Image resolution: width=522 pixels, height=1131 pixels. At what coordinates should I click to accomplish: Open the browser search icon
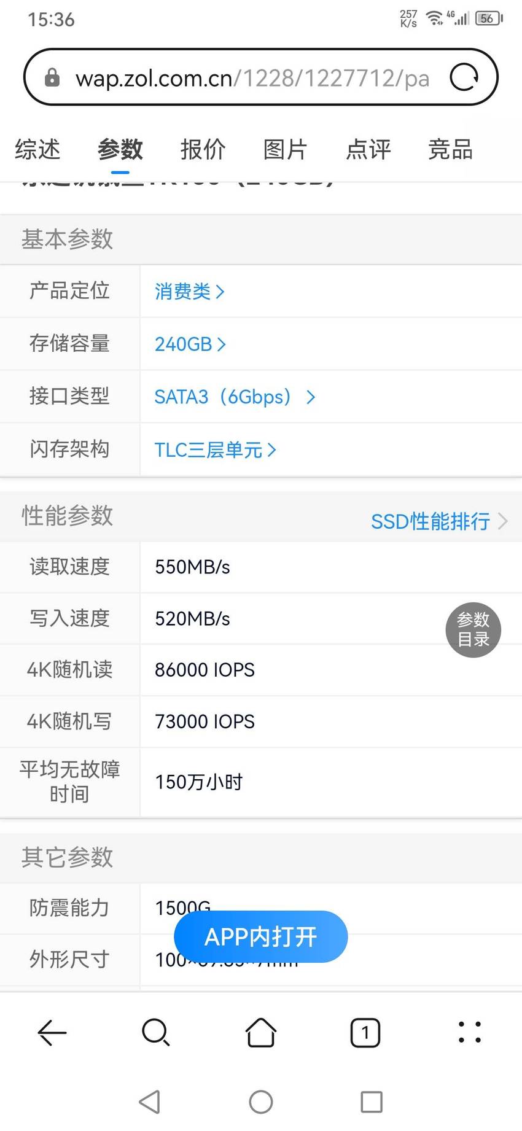[x=156, y=1032]
